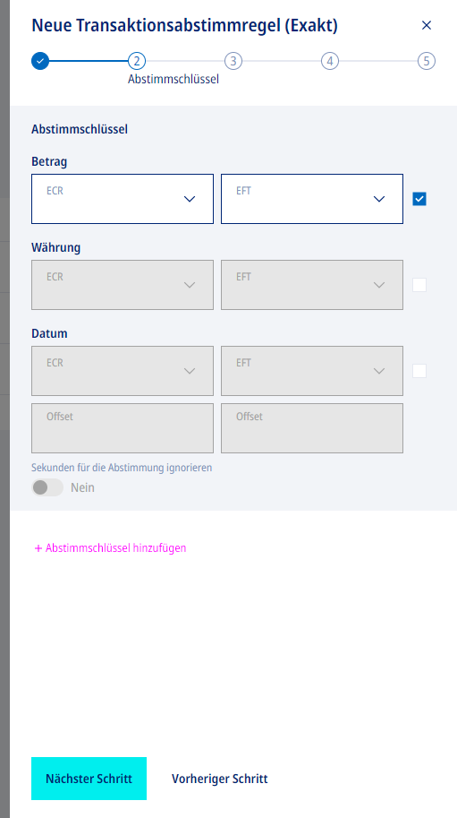
Task: Close the Neue Transaktionsabstimmregel dialog
Action: point(427,25)
